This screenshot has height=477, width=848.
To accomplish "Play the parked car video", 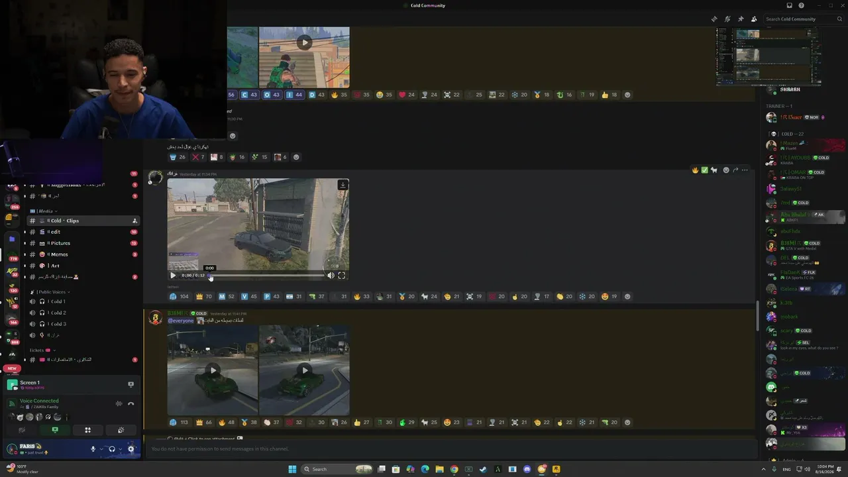I will point(173,276).
